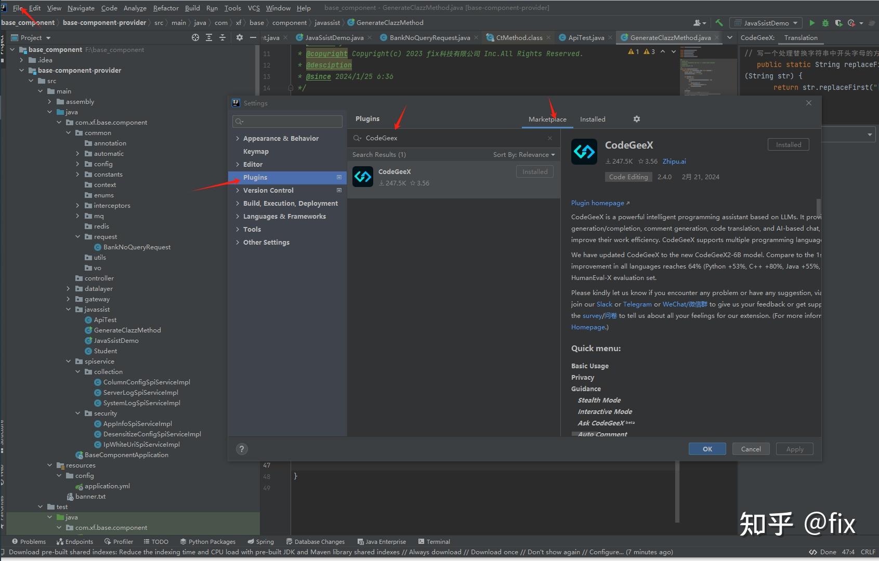The image size is (879, 561).
Task: Show the hidden editor tabs dropdown
Action: point(730,37)
